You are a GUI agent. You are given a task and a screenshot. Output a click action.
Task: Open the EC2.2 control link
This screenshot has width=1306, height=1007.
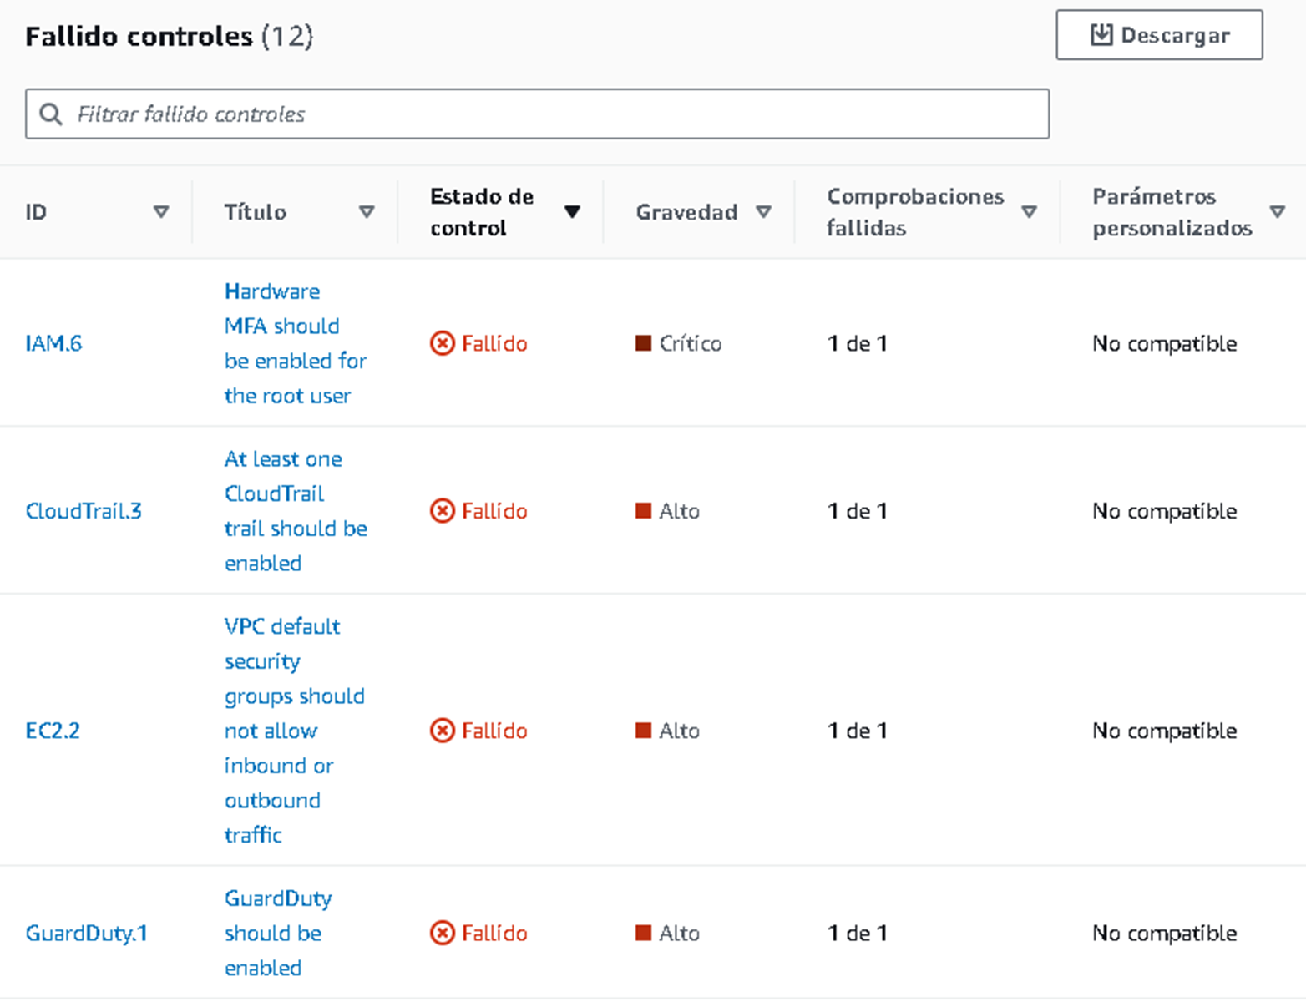pos(53,731)
